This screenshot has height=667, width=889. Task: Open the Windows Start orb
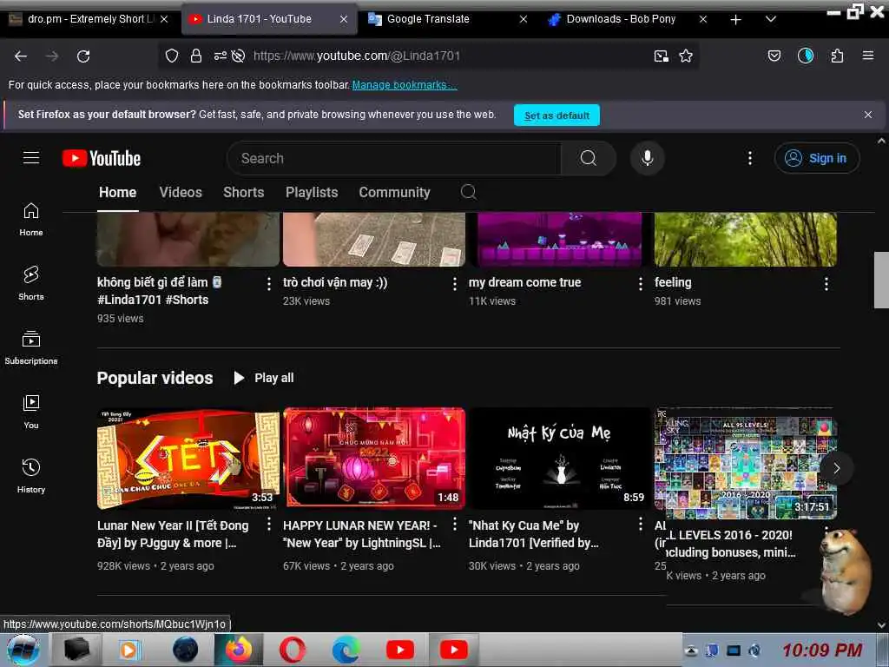click(x=23, y=650)
